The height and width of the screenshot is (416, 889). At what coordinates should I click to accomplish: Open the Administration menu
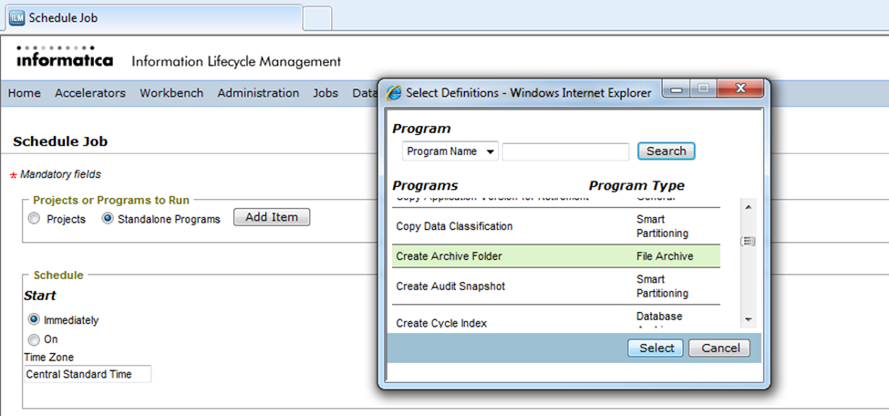point(258,93)
